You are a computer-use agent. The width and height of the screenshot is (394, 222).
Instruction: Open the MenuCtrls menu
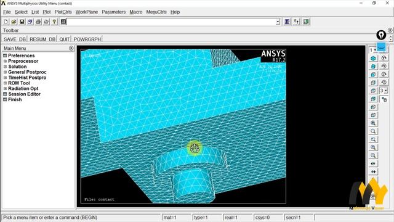click(156, 12)
